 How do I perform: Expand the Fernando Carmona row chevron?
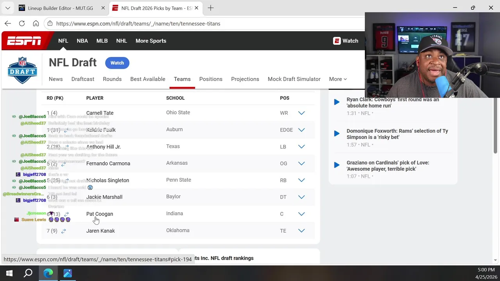coord(301,164)
